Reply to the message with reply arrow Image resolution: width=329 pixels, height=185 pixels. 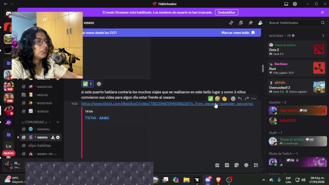pyautogui.click(x=240, y=99)
